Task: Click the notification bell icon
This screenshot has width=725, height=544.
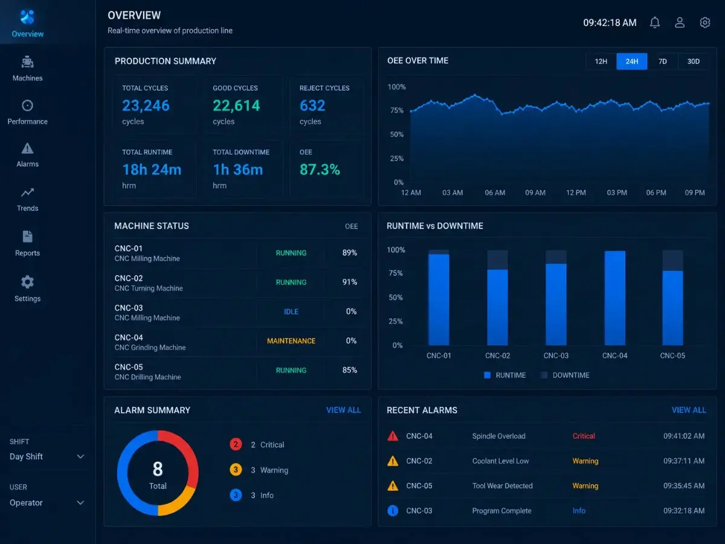Action: coord(655,22)
